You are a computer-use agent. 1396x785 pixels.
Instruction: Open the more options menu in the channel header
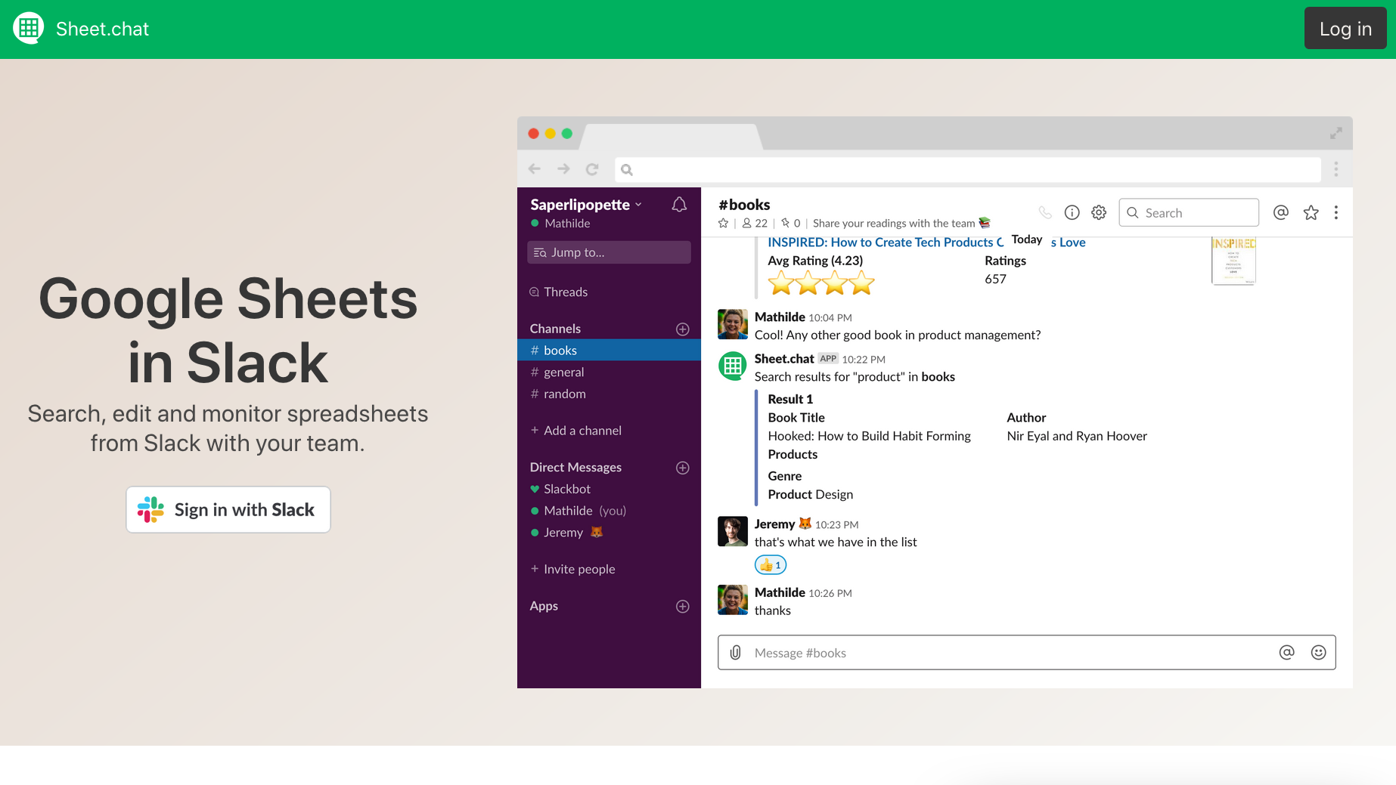click(x=1336, y=212)
